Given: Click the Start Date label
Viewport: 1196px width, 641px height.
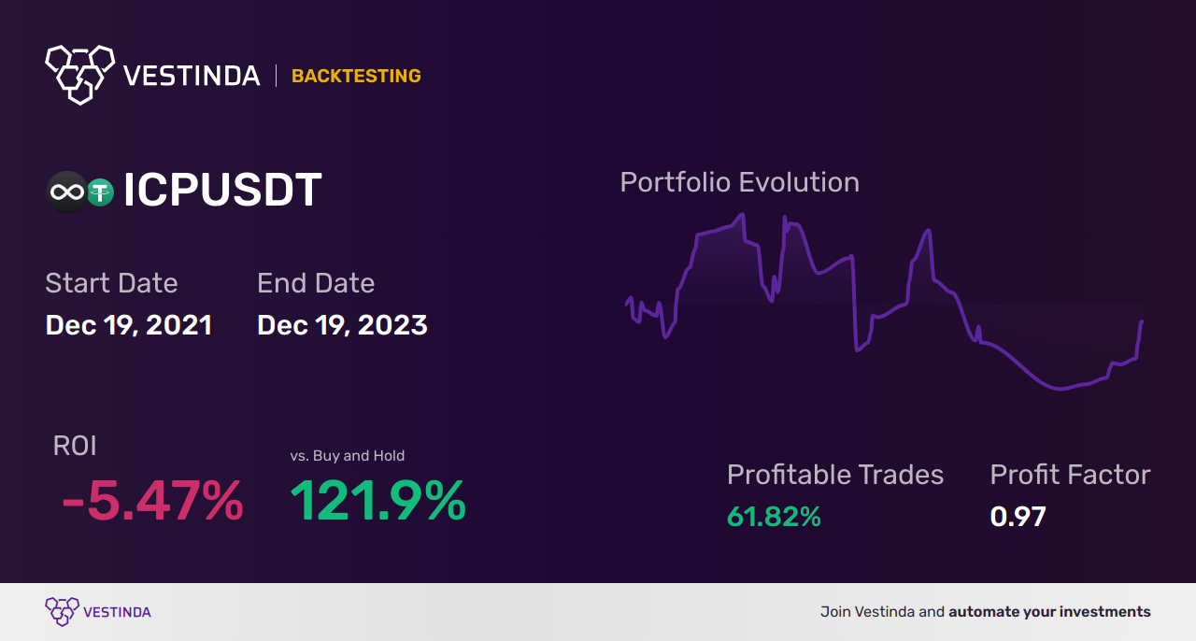Looking at the screenshot, I should [111, 283].
